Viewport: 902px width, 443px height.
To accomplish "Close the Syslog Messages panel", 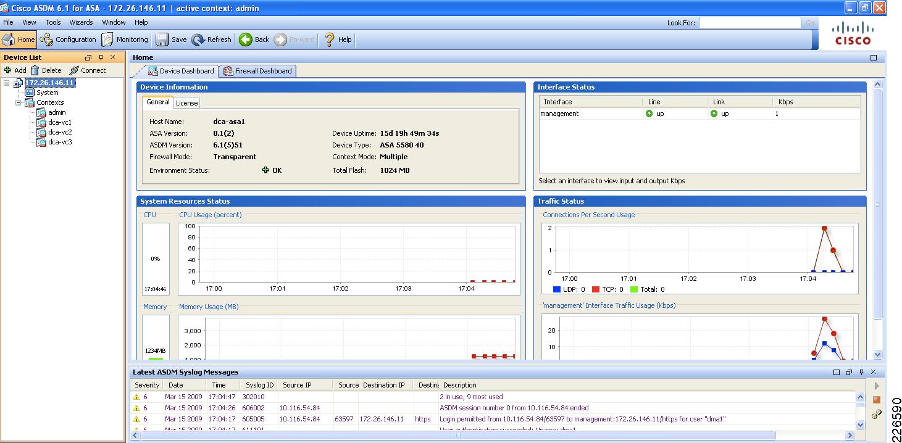I will 873,372.
